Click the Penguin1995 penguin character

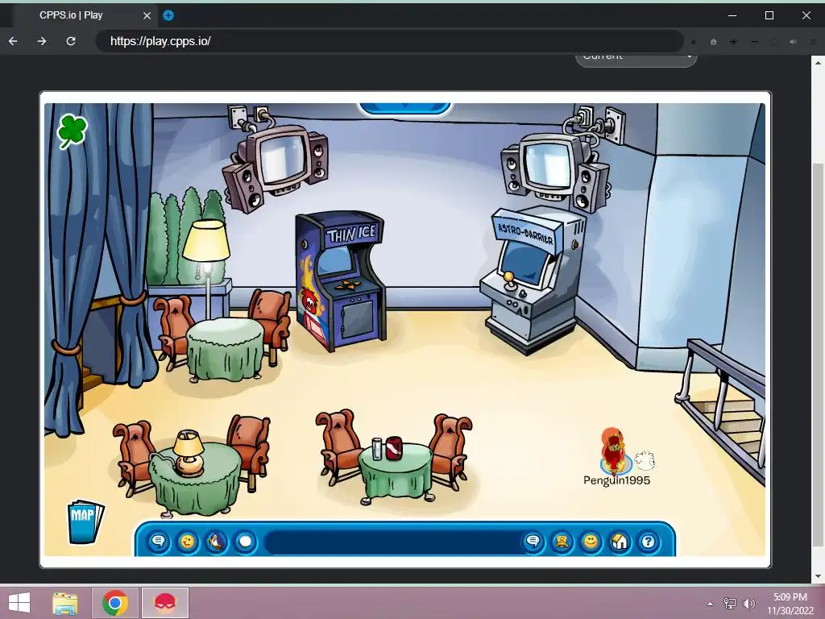pos(613,451)
